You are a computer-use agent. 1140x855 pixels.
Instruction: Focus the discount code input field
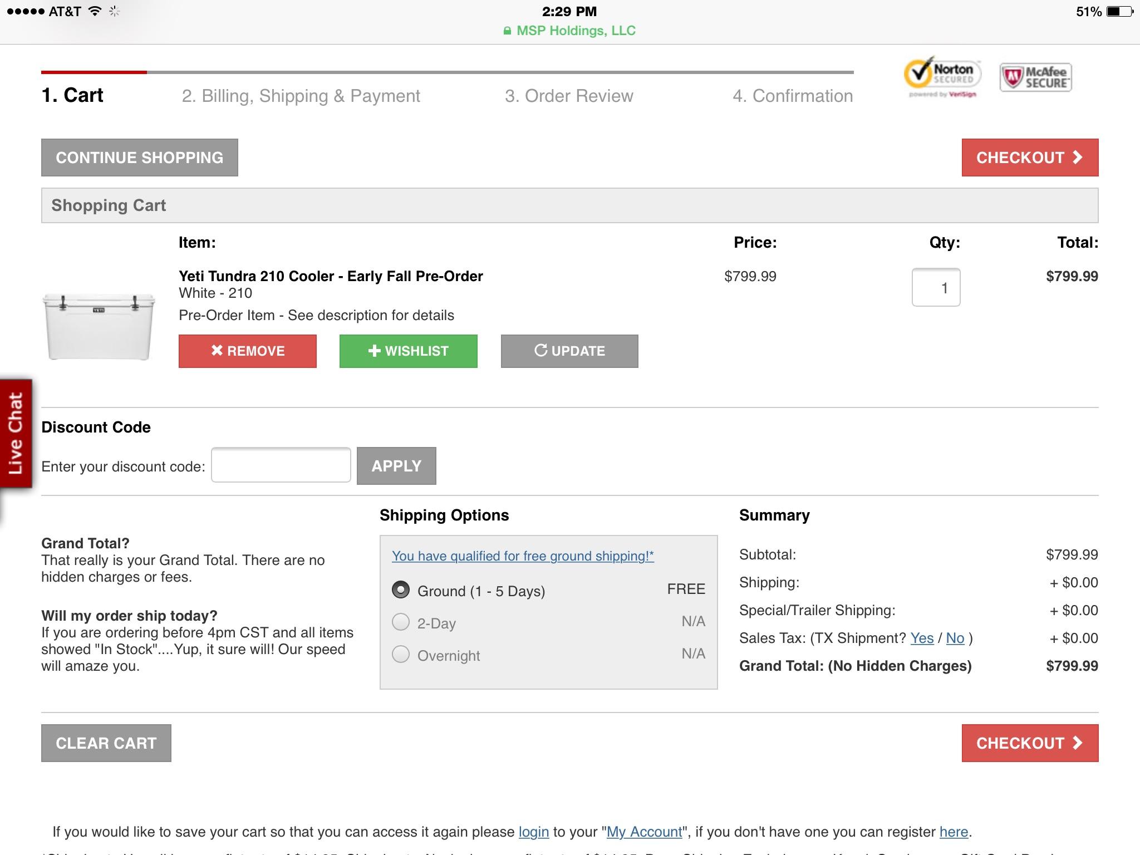(281, 465)
